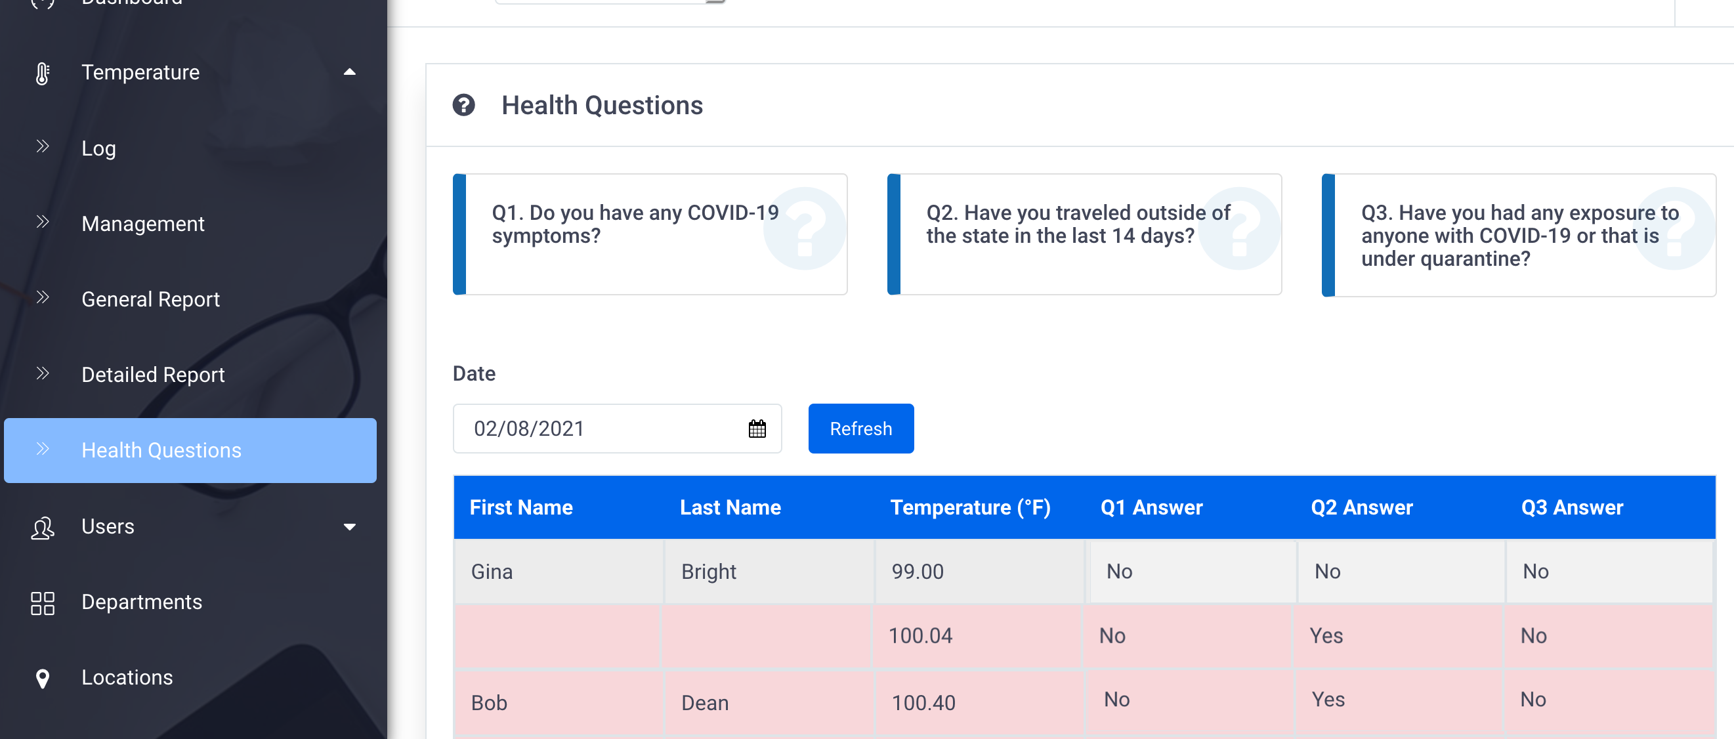Click the 'Dean' last name cell
The height and width of the screenshot is (739, 1734).
(x=769, y=703)
